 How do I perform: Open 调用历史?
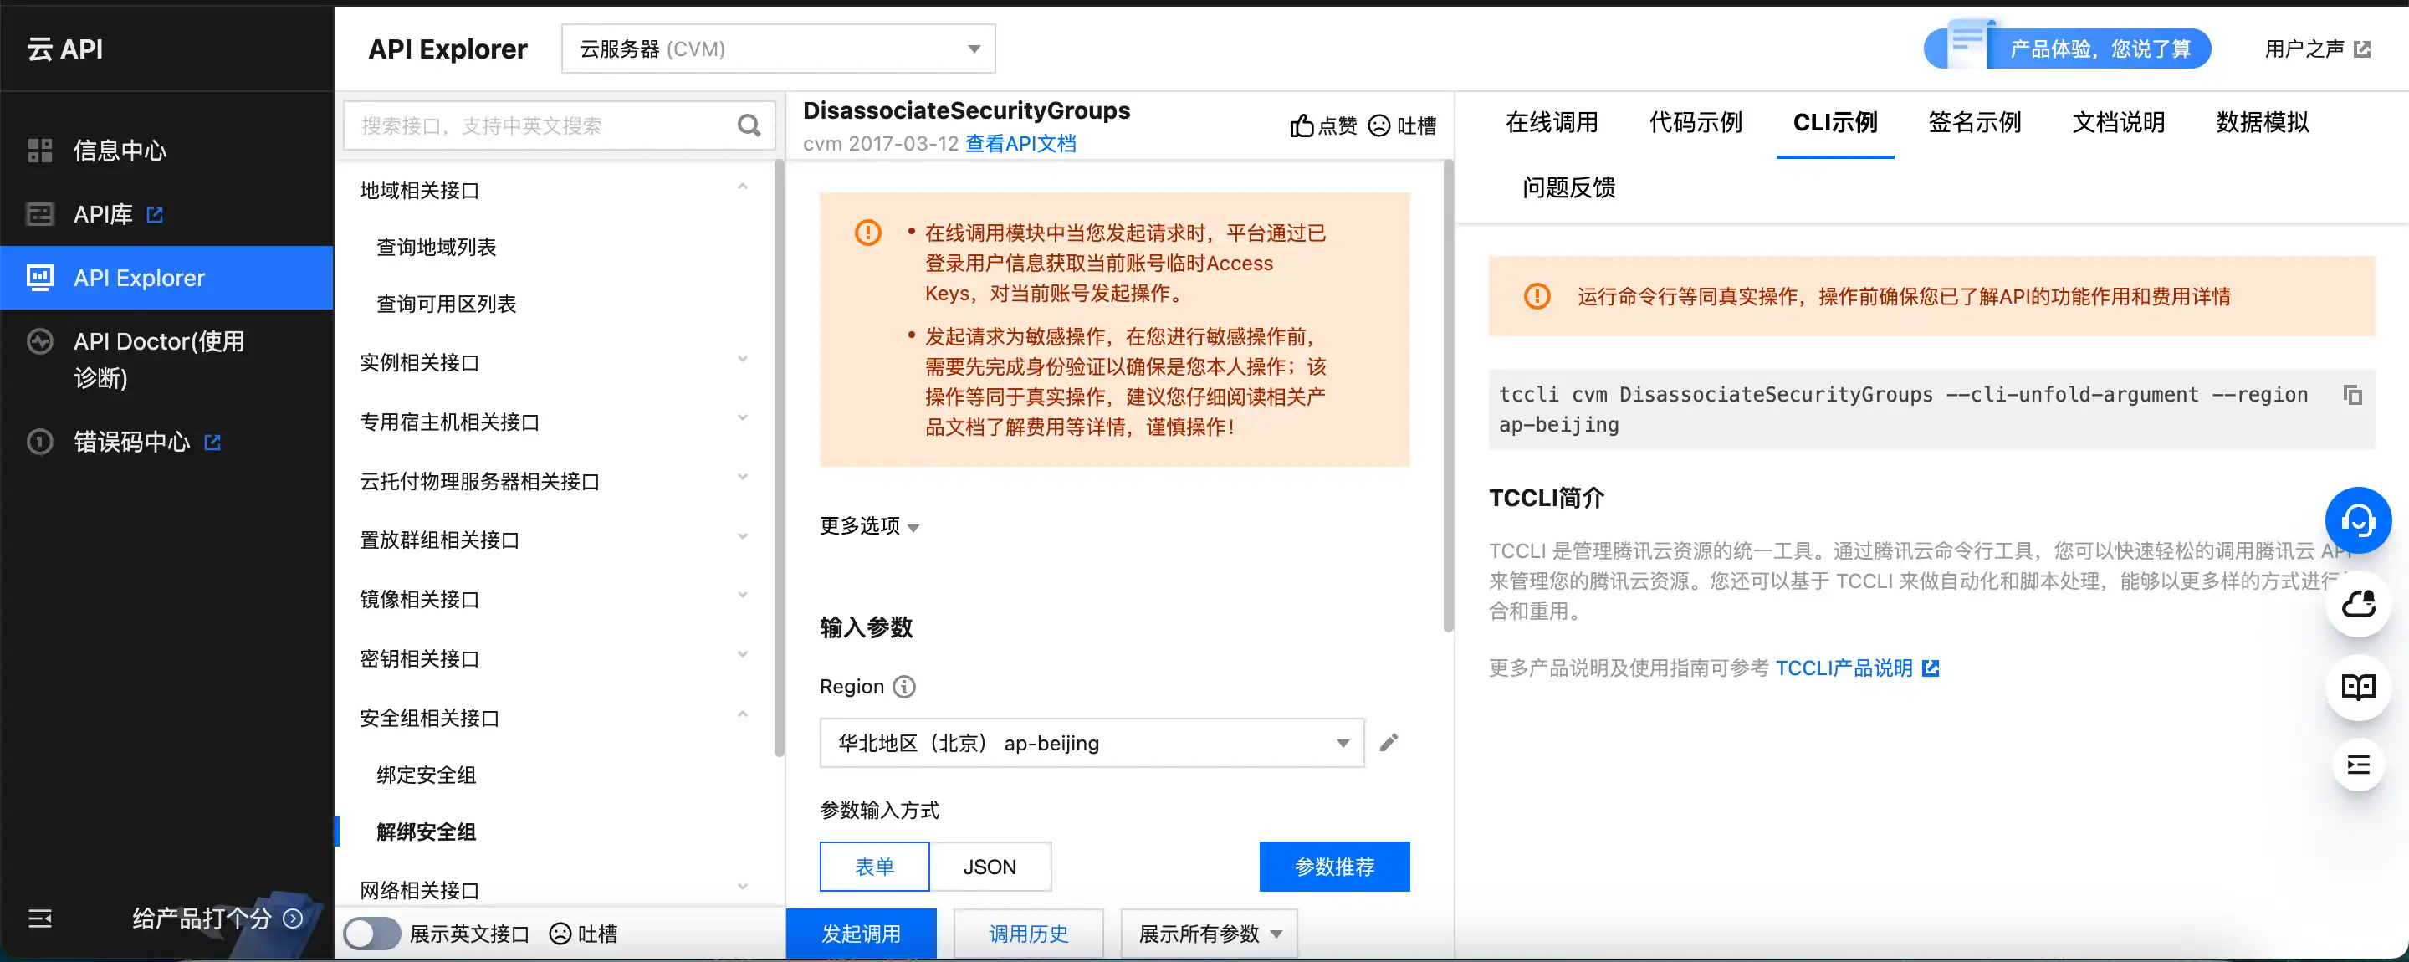pos(1028,934)
